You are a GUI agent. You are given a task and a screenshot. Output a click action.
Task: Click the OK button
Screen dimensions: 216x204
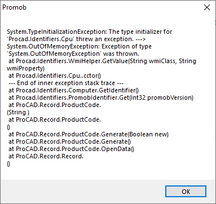click(x=186, y=192)
